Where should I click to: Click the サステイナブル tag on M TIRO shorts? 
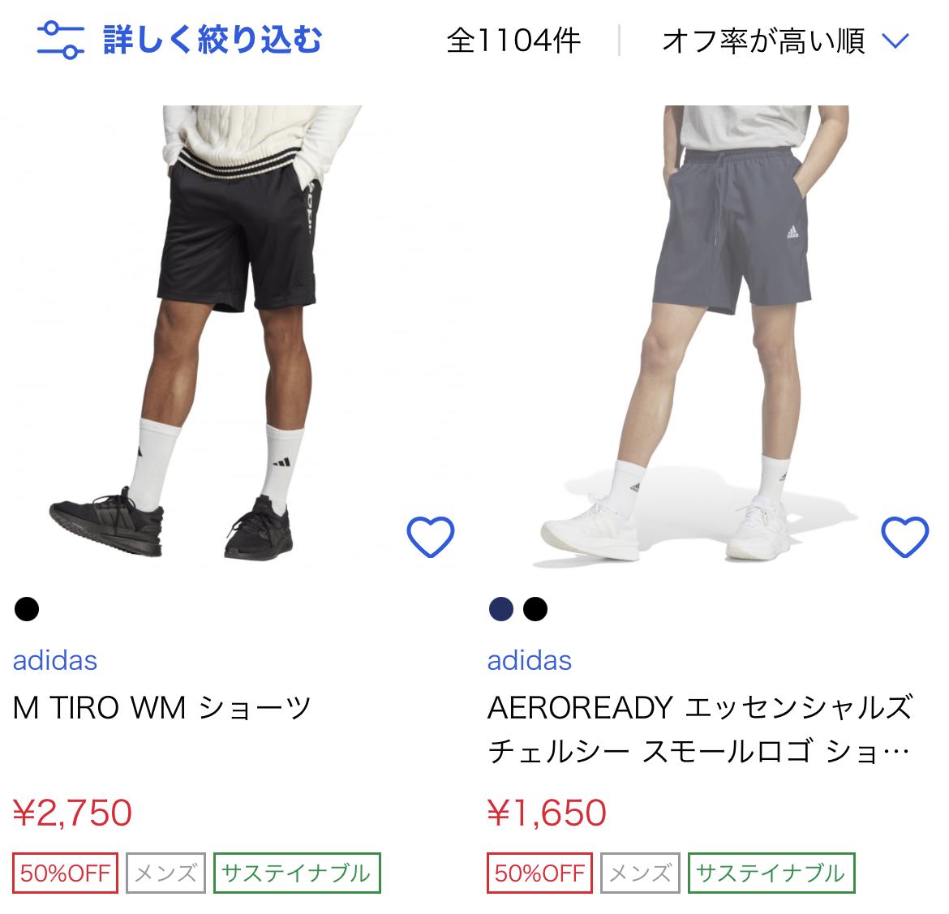pyautogui.click(x=297, y=873)
